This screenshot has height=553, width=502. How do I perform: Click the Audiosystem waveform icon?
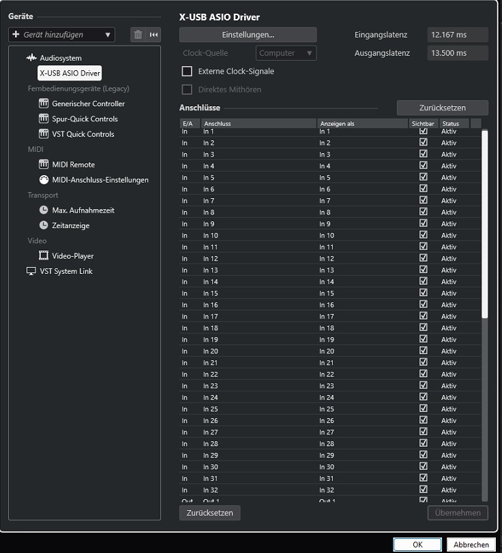pyautogui.click(x=31, y=57)
